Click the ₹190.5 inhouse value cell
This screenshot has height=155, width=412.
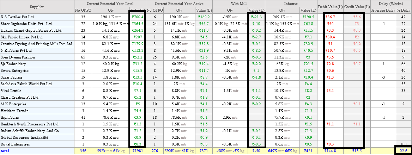[x=308, y=17]
